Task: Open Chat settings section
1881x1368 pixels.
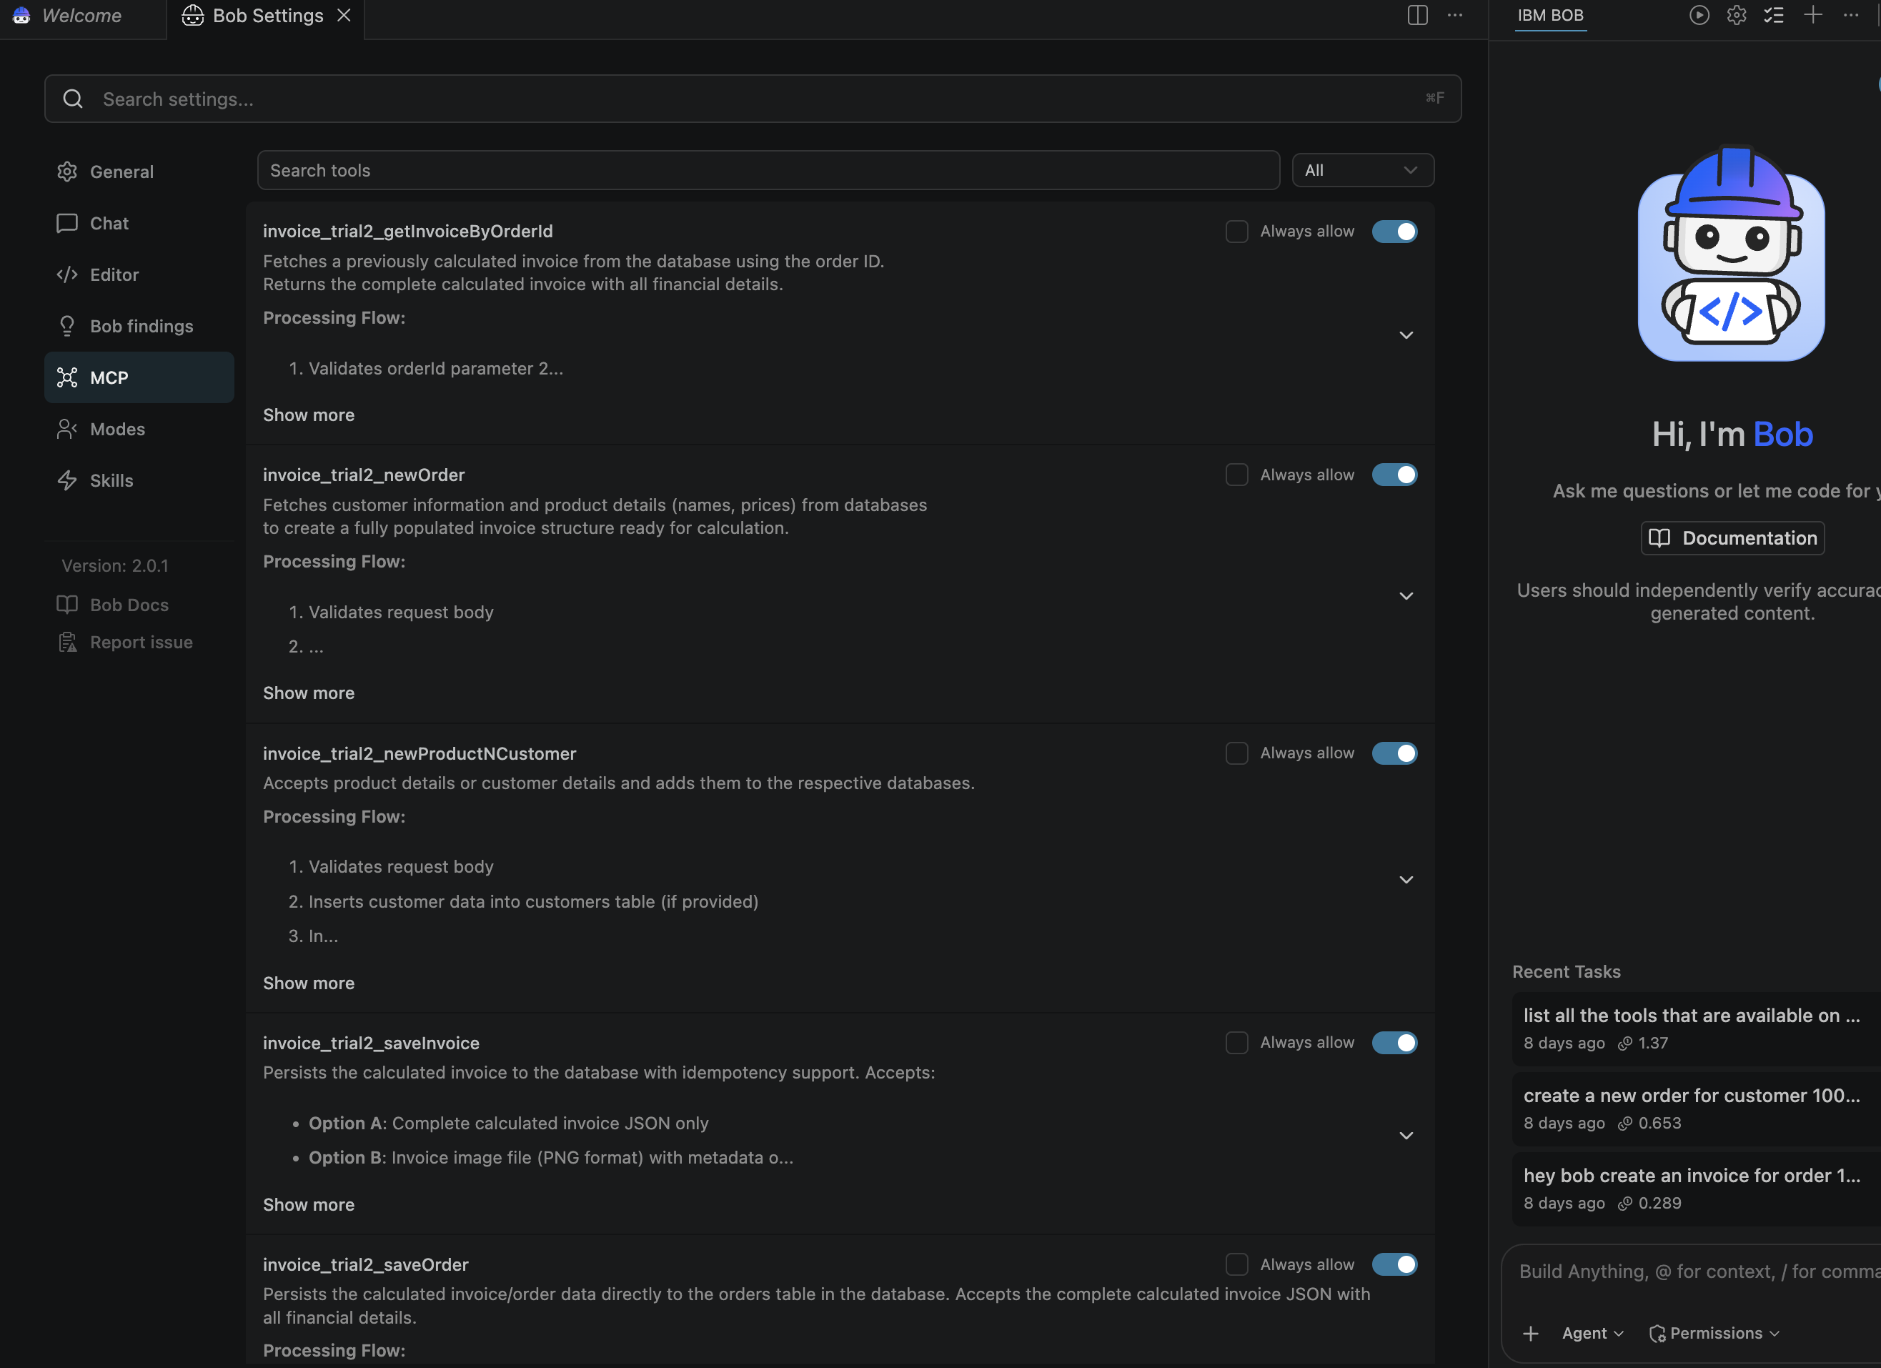Action: click(139, 223)
